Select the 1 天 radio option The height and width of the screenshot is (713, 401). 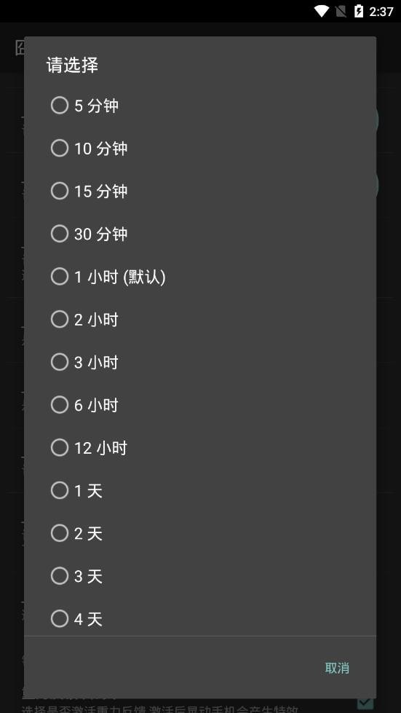point(200,490)
